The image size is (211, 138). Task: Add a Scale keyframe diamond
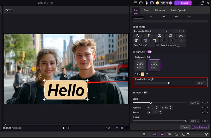click(205, 103)
